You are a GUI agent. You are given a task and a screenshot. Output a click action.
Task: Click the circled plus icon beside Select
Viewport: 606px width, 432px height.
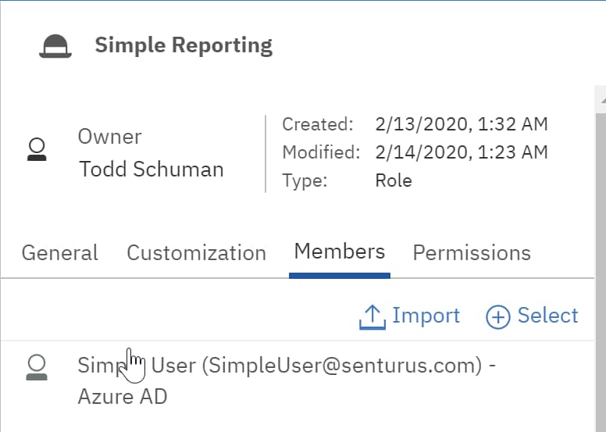point(497,317)
